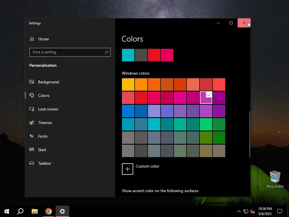Screen dimensions: 289x217
Task: Click the Windows colors heading
Action: click(x=136, y=73)
